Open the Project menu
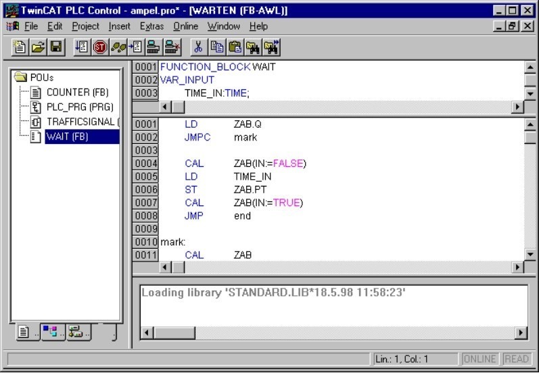This screenshot has height=373, width=539. pyautogui.click(x=85, y=26)
